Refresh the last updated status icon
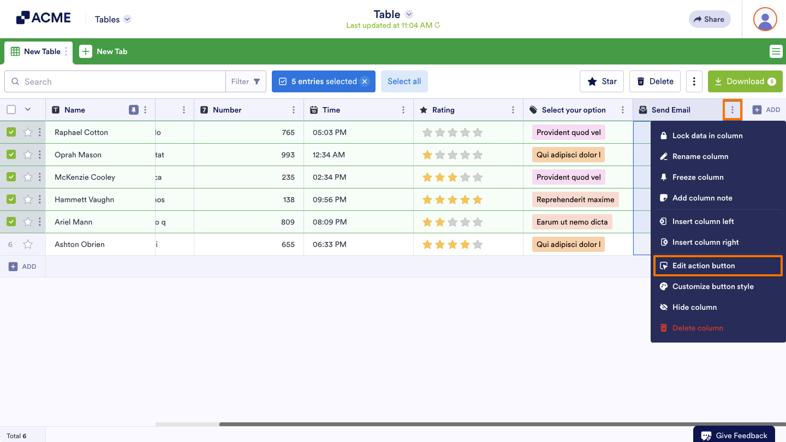Image resolution: width=786 pixels, height=442 pixels. tap(437, 26)
